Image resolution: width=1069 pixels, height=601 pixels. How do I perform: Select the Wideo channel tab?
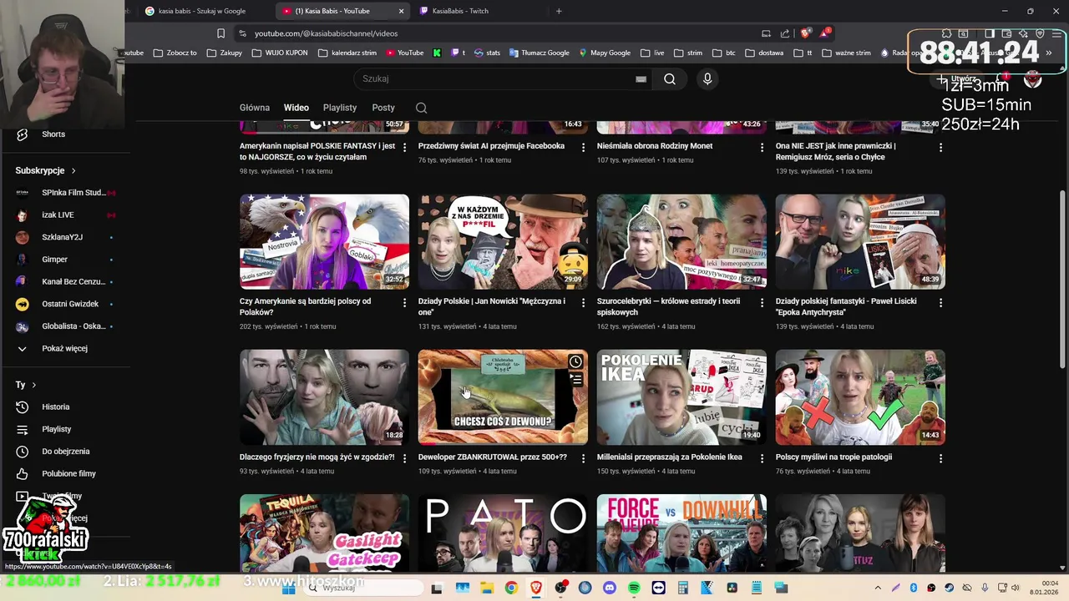point(296,108)
